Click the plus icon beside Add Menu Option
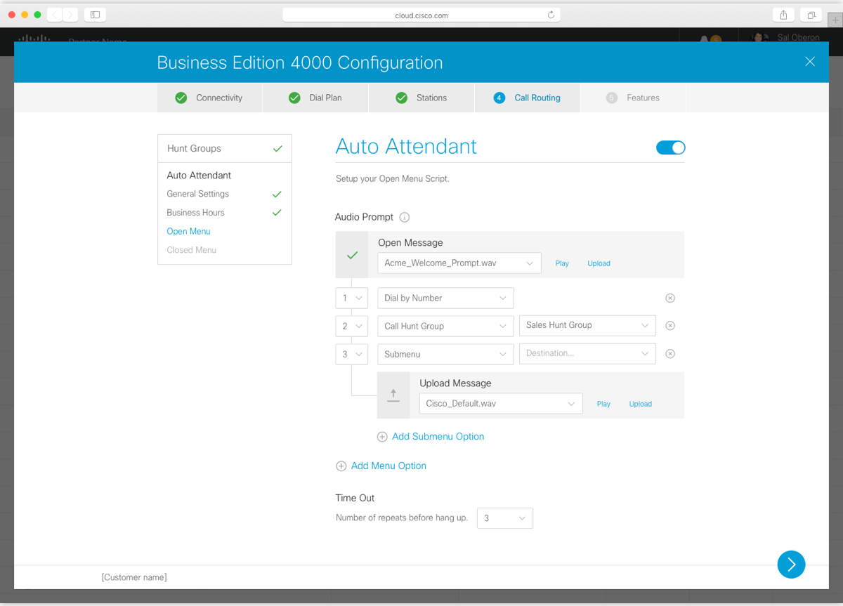This screenshot has width=843, height=606. coord(341,466)
